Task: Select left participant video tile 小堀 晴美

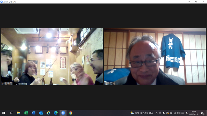Action: tap(52, 57)
